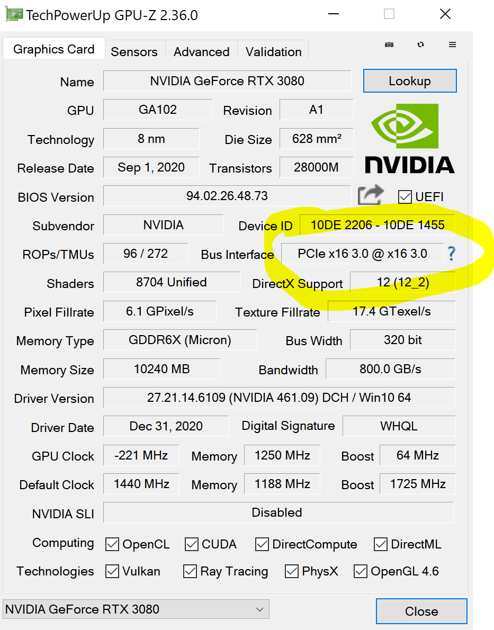The height and width of the screenshot is (630, 494).
Task: Click the Bandwidth field 800.0 GB/s
Action: [x=390, y=369]
